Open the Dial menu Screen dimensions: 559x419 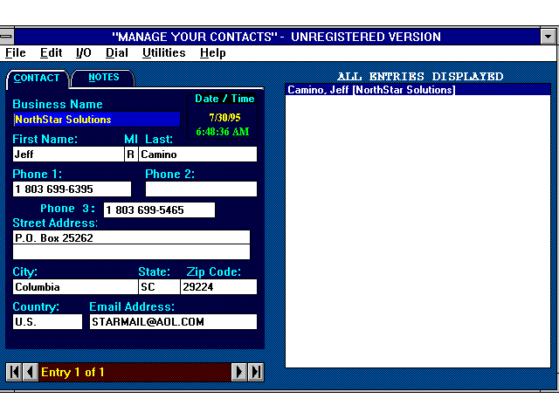117,52
